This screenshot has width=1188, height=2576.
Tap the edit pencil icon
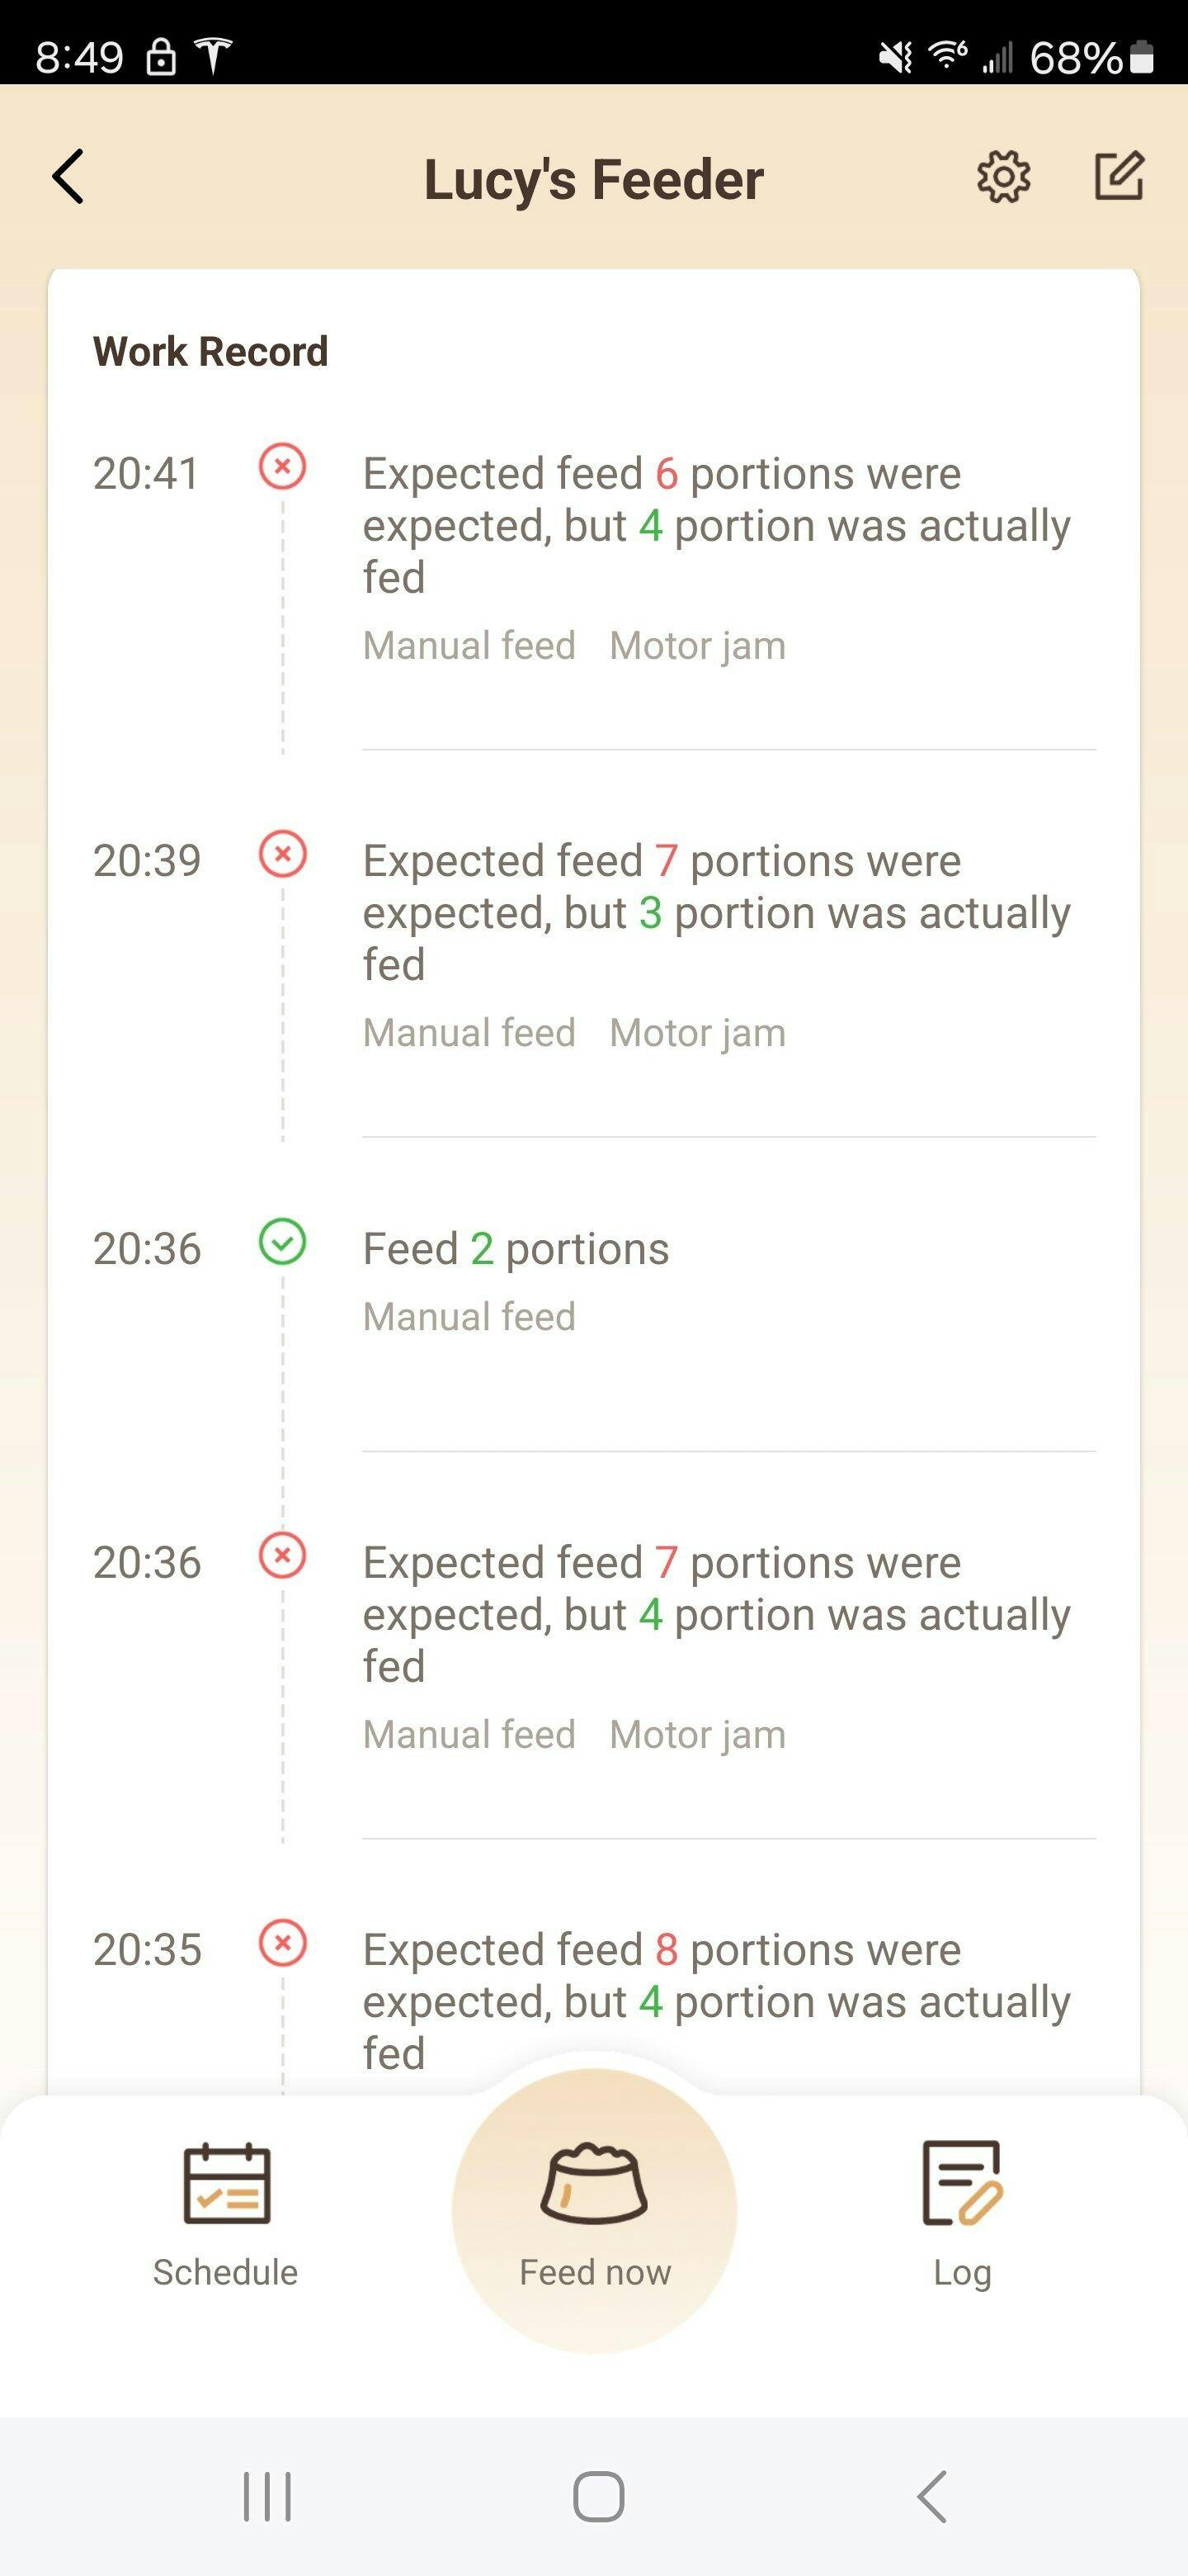[1118, 177]
